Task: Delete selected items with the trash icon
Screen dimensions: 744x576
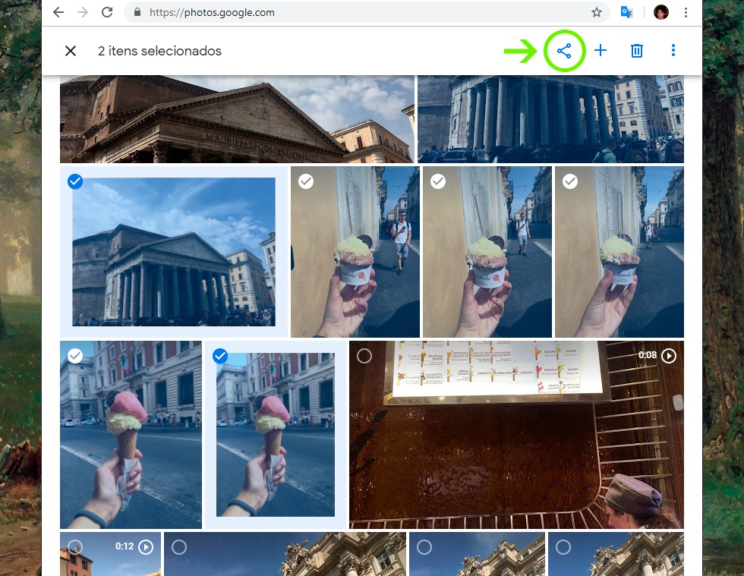Action: click(x=637, y=51)
